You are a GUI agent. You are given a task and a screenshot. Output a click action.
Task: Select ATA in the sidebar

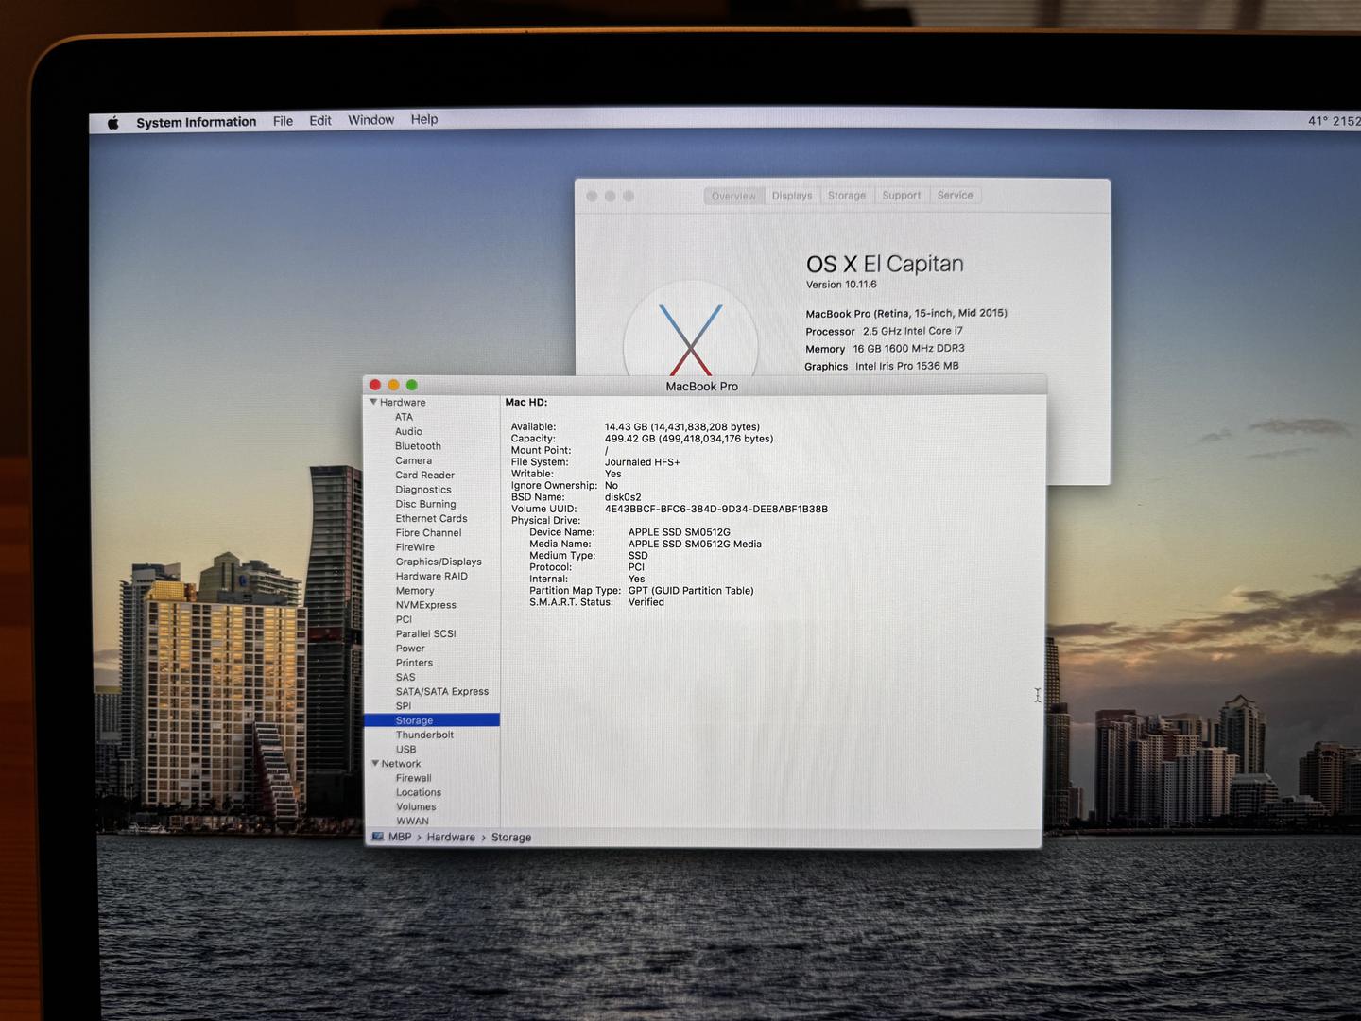pyautogui.click(x=404, y=417)
